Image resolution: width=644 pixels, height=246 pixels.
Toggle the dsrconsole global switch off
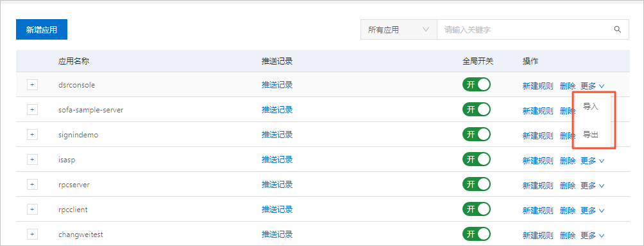coord(477,84)
